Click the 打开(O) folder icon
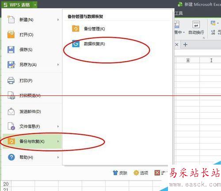 (11, 35)
